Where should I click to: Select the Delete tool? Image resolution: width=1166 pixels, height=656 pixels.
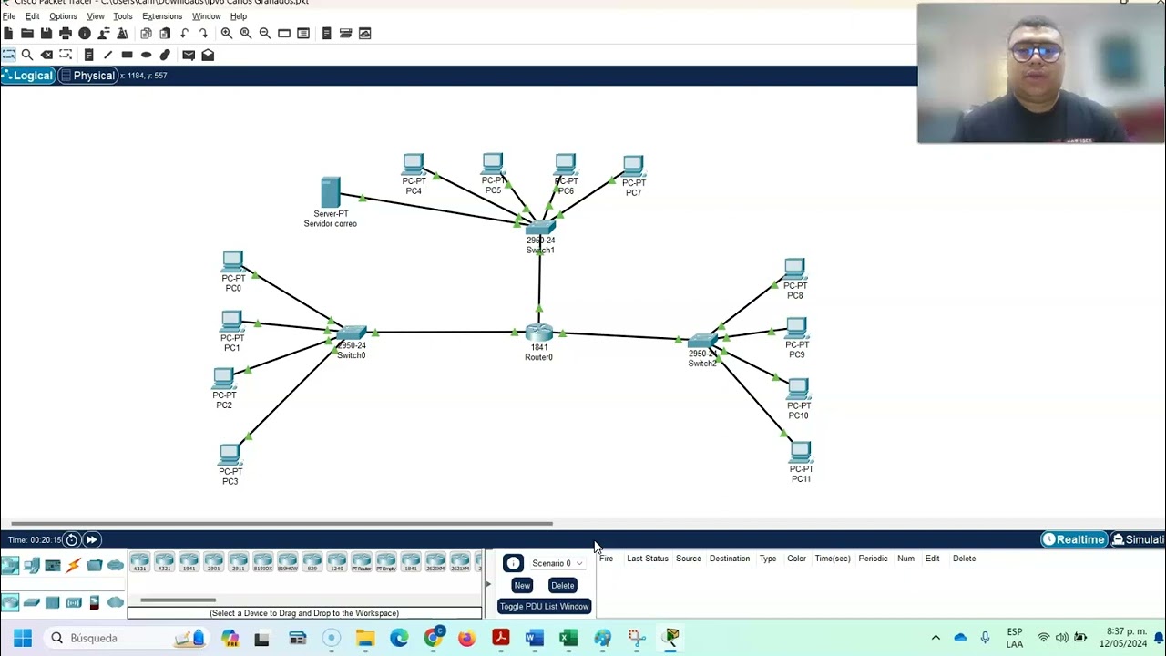(x=47, y=56)
